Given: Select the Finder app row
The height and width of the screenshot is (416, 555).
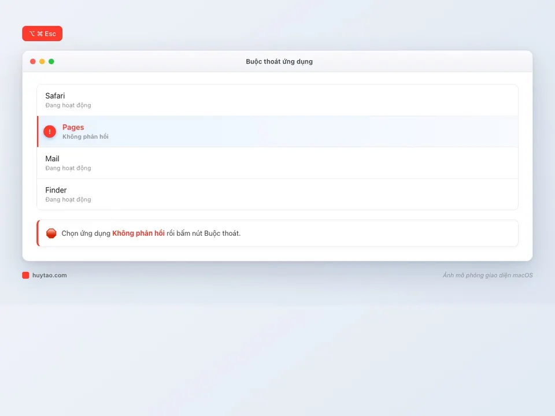Looking at the screenshot, I should [277, 195].
